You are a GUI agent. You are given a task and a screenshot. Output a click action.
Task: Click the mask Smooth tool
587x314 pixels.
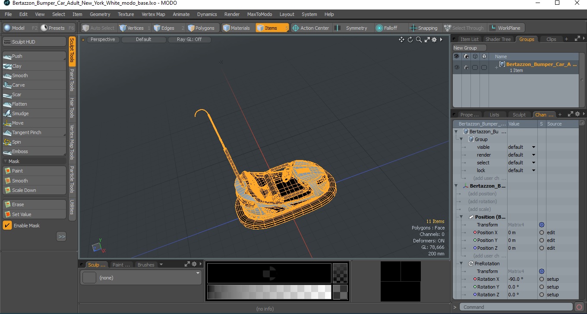pyautogui.click(x=35, y=181)
